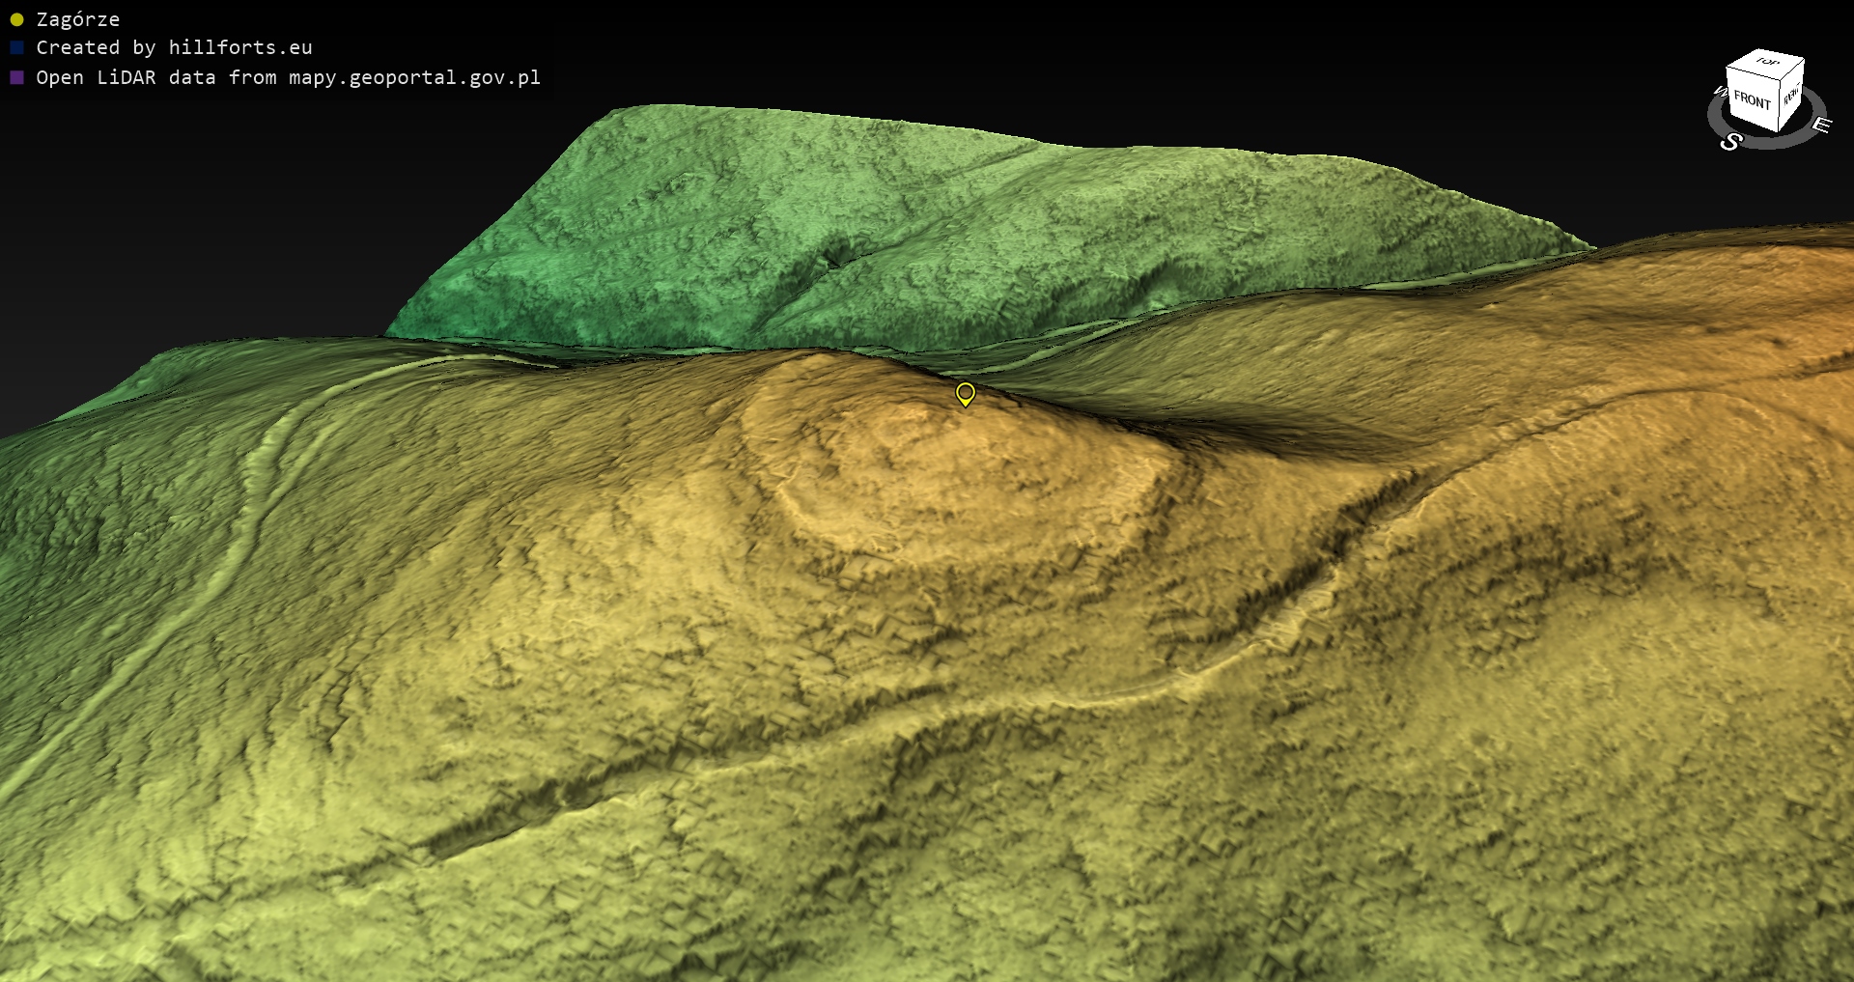Click the E compass letter

[x=1820, y=125]
